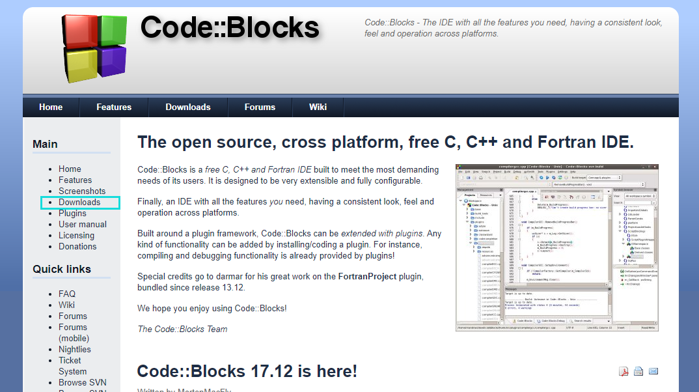Open the Features tab in the navbar
The height and width of the screenshot is (392, 699).
pyautogui.click(x=114, y=107)
